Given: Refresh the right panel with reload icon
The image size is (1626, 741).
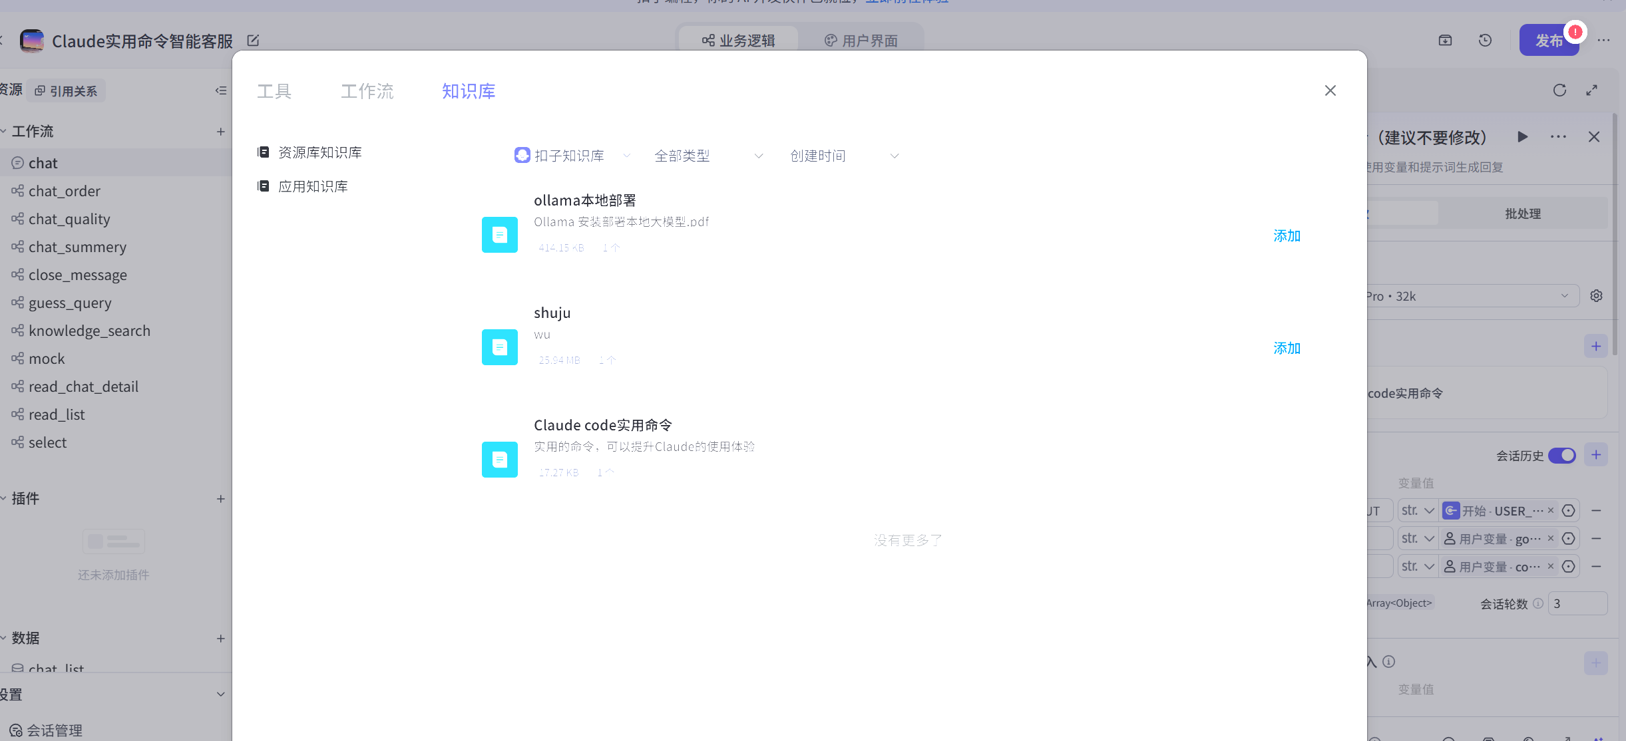Looking at the screenshot, I should point(1559,90).
